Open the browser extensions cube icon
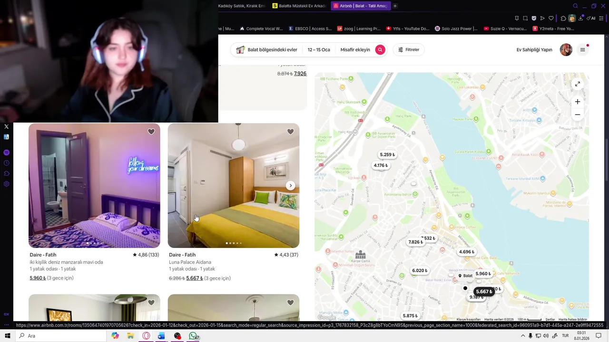This screenshot has width=609, height=342. (x=563, y=18)
